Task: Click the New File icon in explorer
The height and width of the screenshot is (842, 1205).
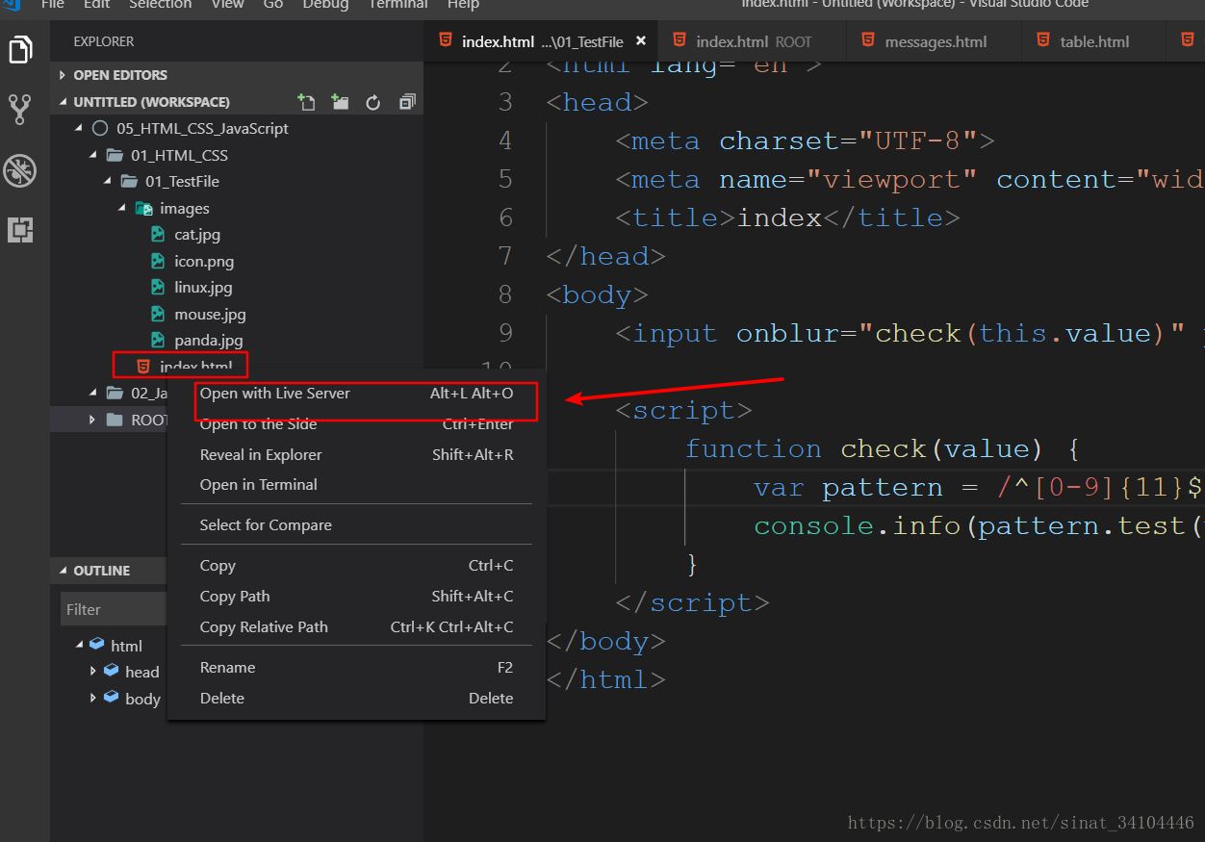Action: coord(306,102)
